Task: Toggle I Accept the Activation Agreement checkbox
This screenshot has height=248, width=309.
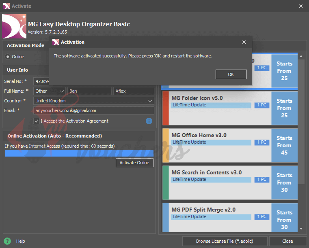Action: [37, 121]
